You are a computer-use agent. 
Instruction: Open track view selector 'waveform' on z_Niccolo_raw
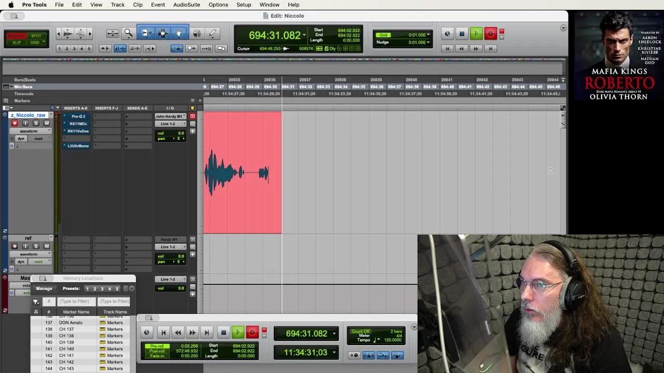click(30, 131)
